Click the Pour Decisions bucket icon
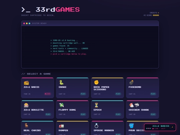 131,126
